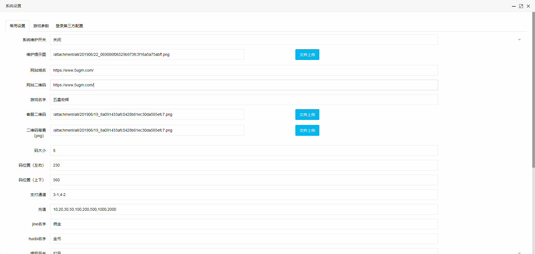The image size is (535, 254).
Task: Open the 系统维护开关 dropdown showing 关闭
Action: (x=244, y=40)
